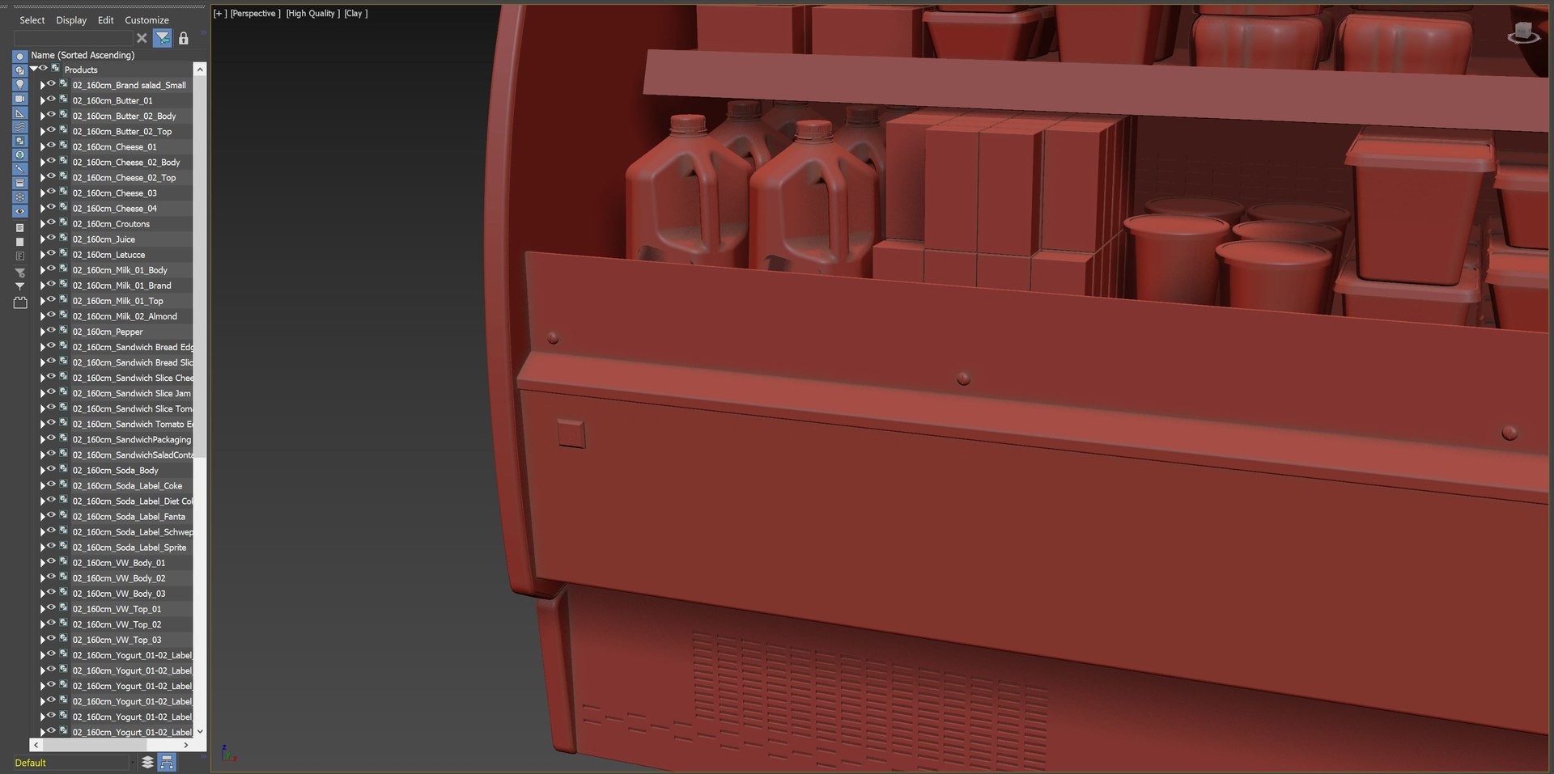Toggle Display Helpers filter (triangle ruler icon)
1554x774 pixels.
point(20,112)
